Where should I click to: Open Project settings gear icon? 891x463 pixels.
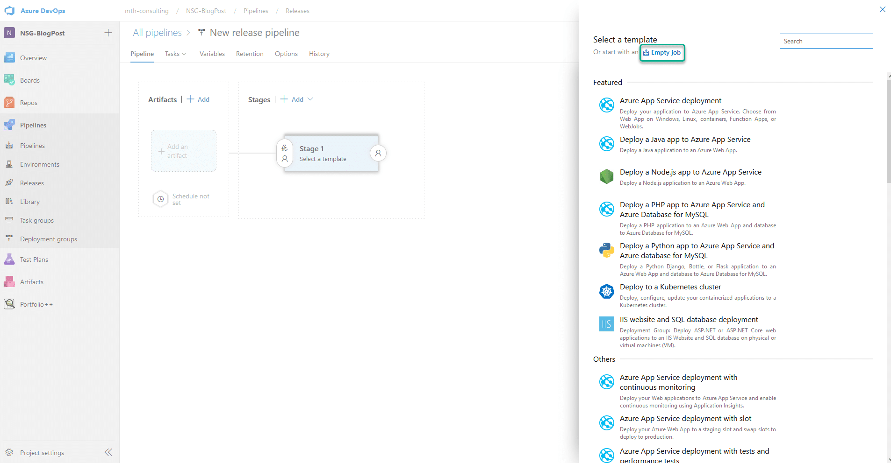tap(9, 453)
